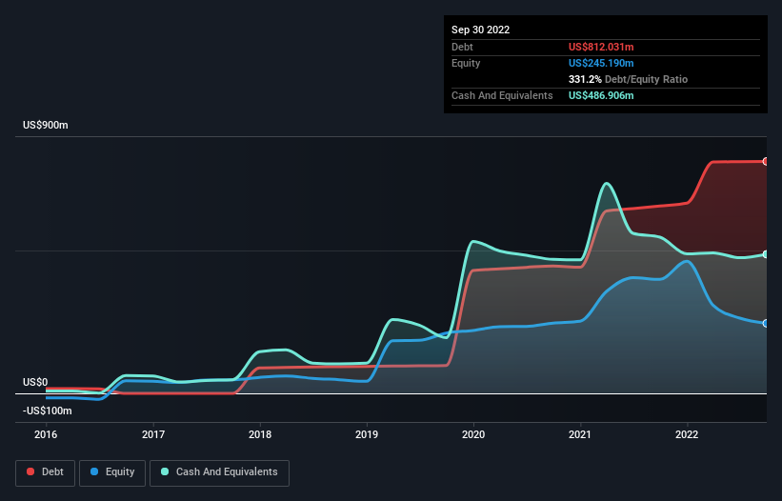The image size is (782, 501).
Task: Click the Sep 30 2022 tooltip date
Action: coord(480,30)
